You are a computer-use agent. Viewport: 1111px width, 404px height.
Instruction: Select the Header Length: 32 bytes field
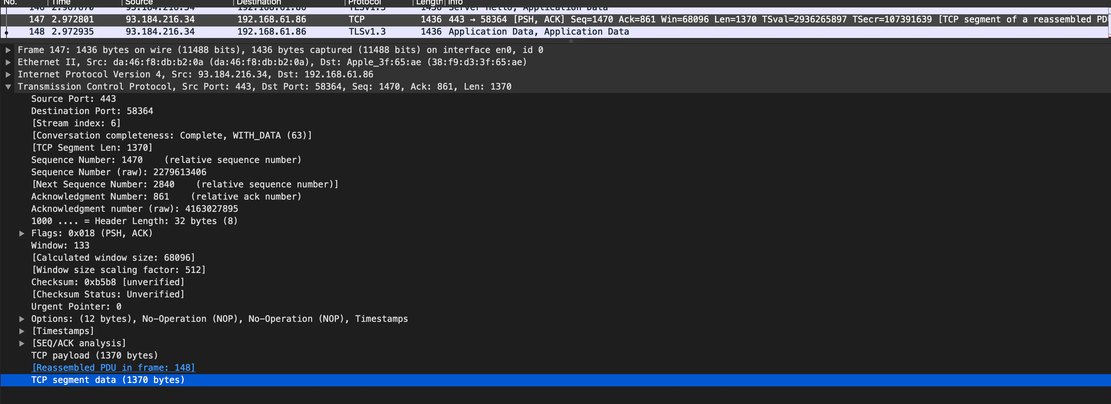click(135, 221)
